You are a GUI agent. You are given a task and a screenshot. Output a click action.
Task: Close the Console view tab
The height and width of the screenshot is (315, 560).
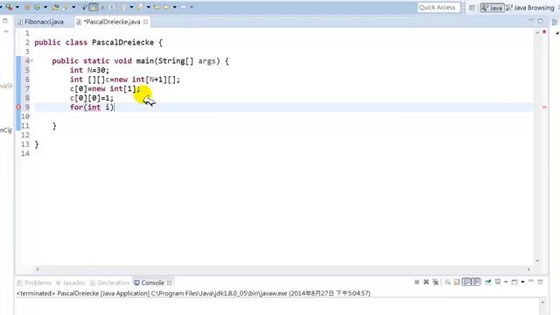click(x=169, y=283)
